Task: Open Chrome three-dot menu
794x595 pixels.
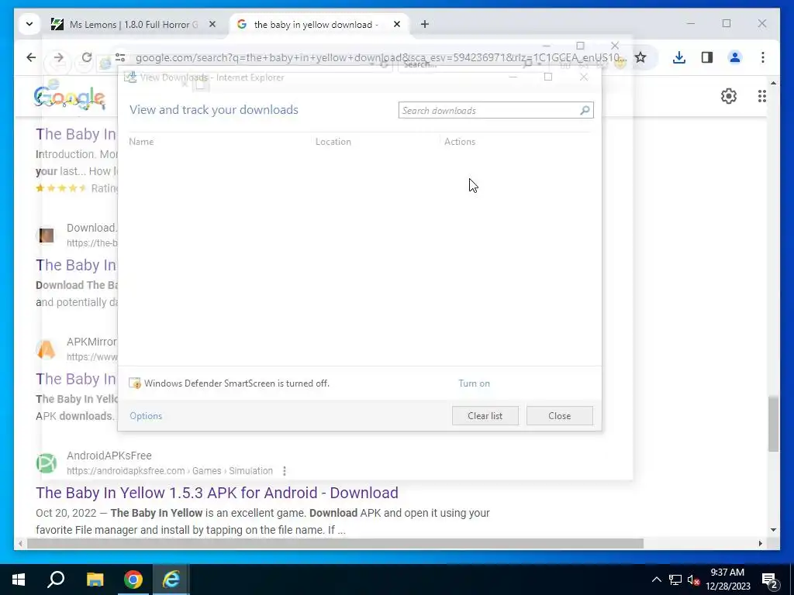Action: tap(763, 57)
